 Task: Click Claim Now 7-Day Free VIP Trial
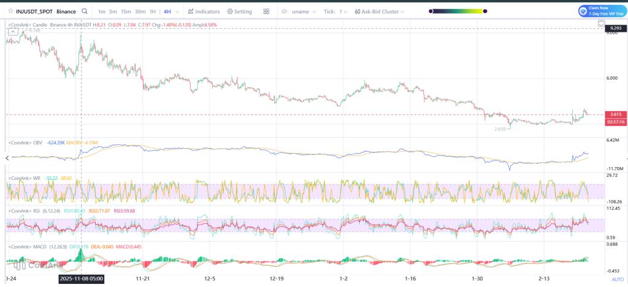(x=605, y=11)
